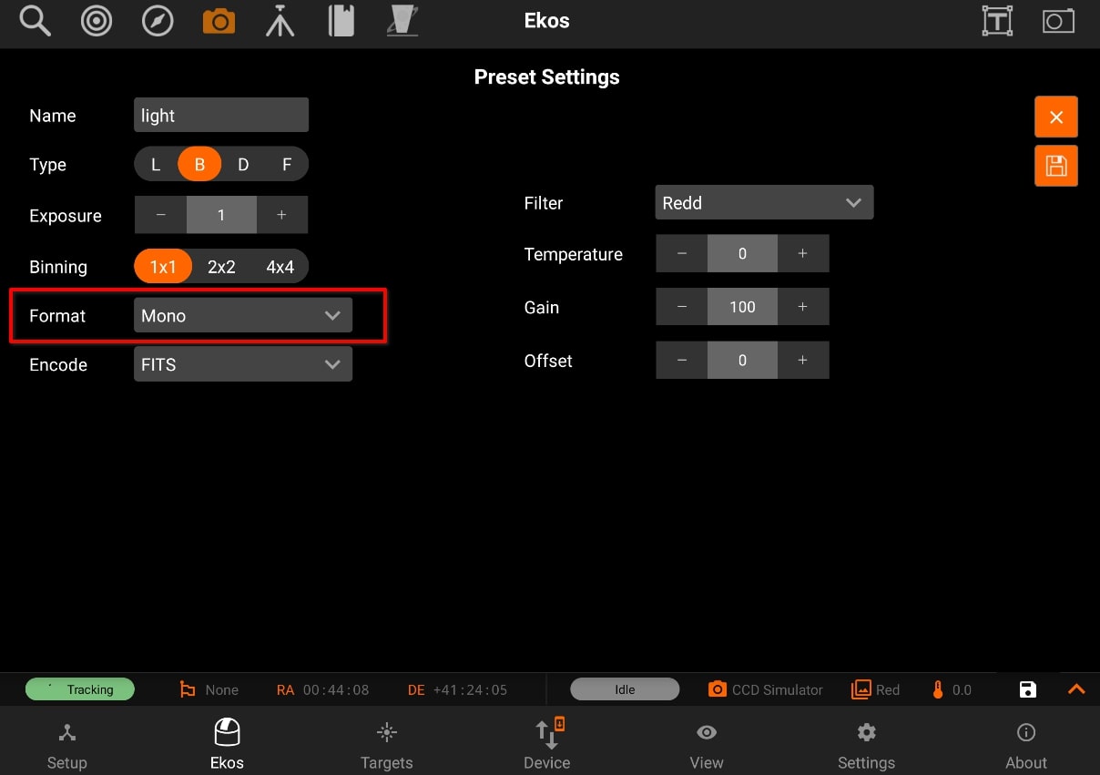Click the Red filter image status icon
This screenshot has width=1100, height=775.
pos(861,689)
